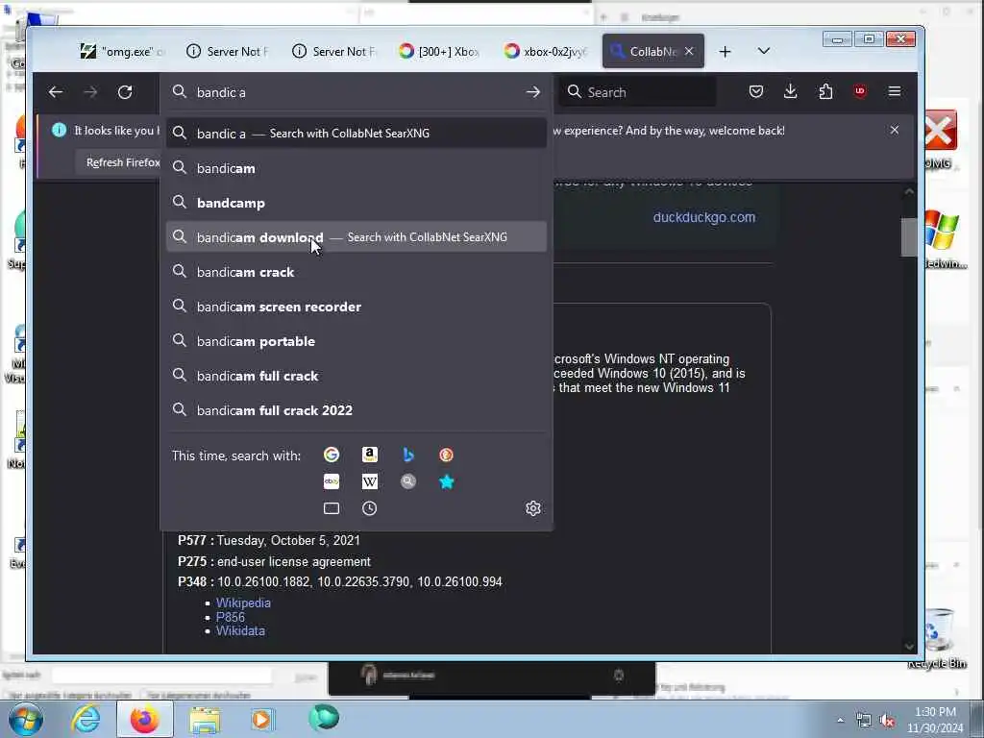Screen dimensions: 984x738
Task: Open the duckduckgo.com link
Action: click(x=704, y=217)
